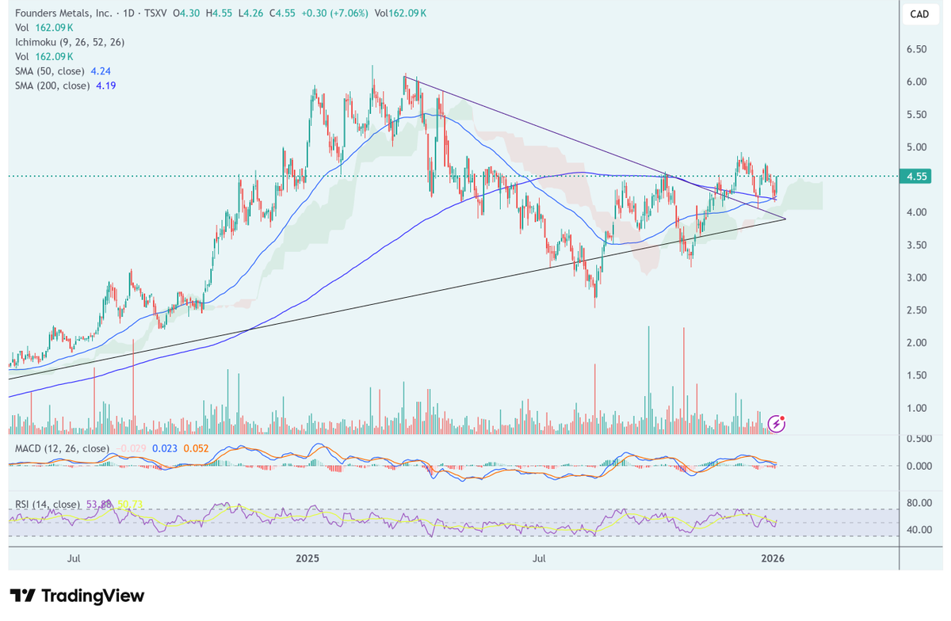The height and width of the screenshot is (621, 951).
Task: Open the CAD currency selector
Action: 919,13
